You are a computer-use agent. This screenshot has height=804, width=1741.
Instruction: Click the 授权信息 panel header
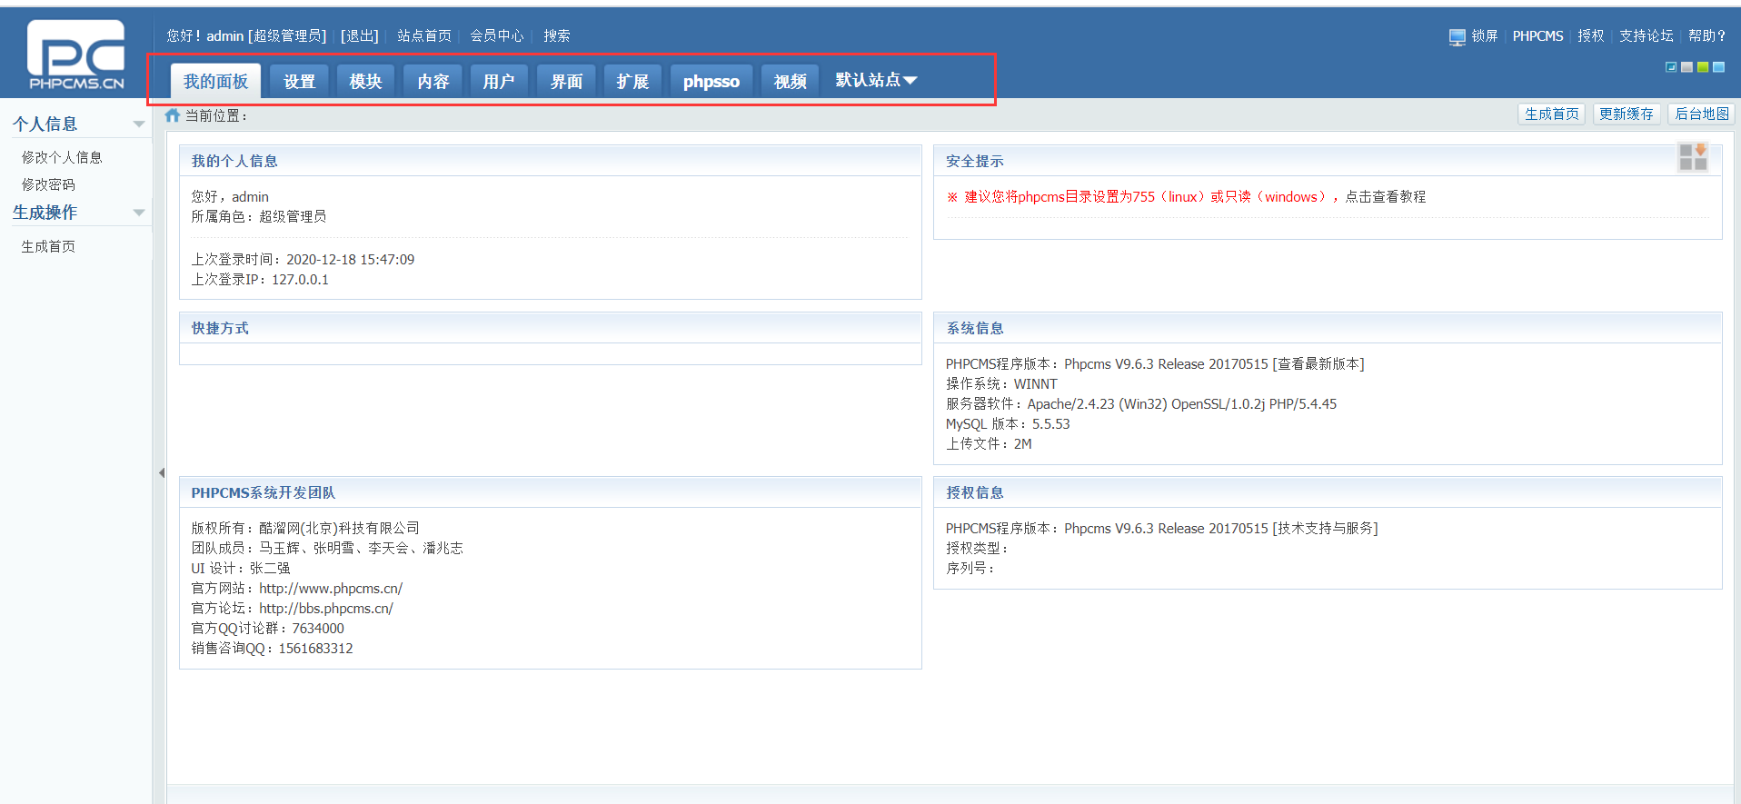[1328, 492]
